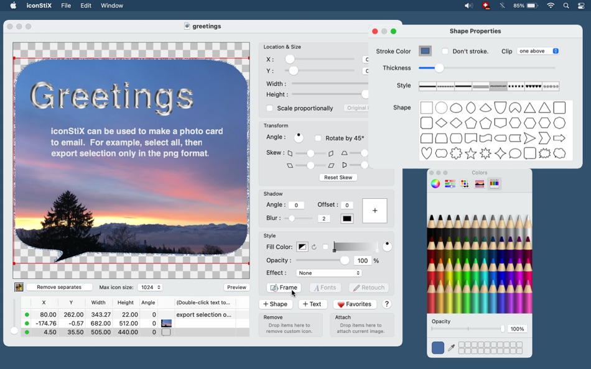The image size is (591, 369).
Task: Select the chevron shape
Action: 544,138
